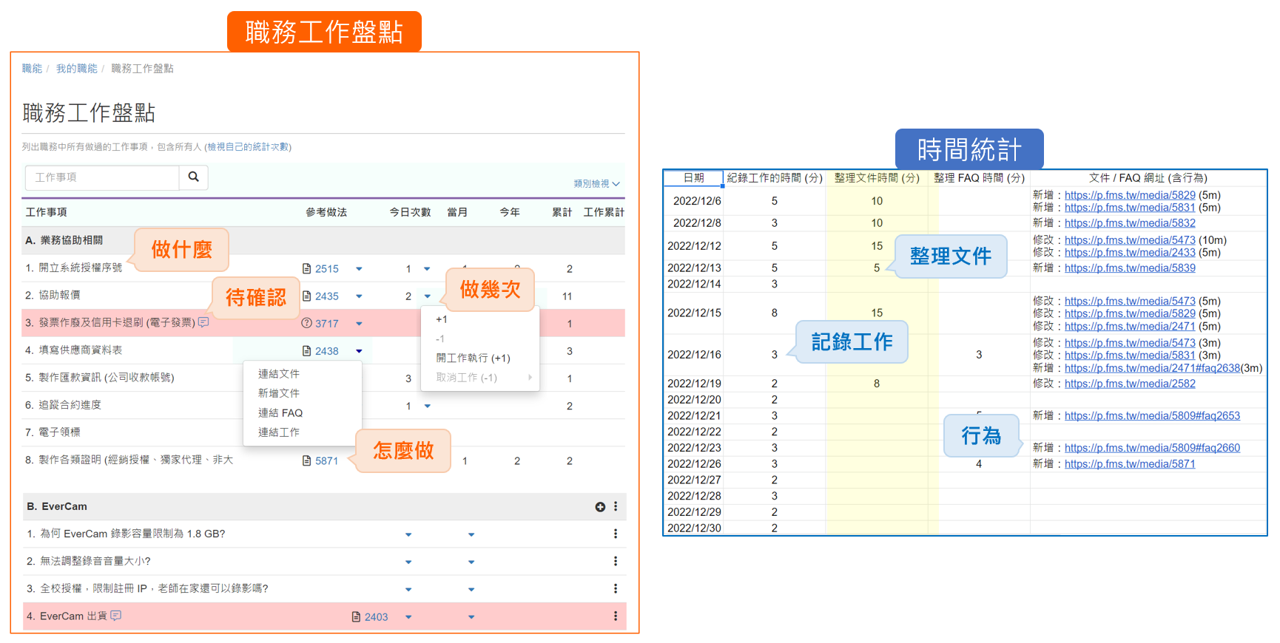Open dropdown arrow next to document 2515
This screenshot has width=1280, height=643.
tap(359, 269)
